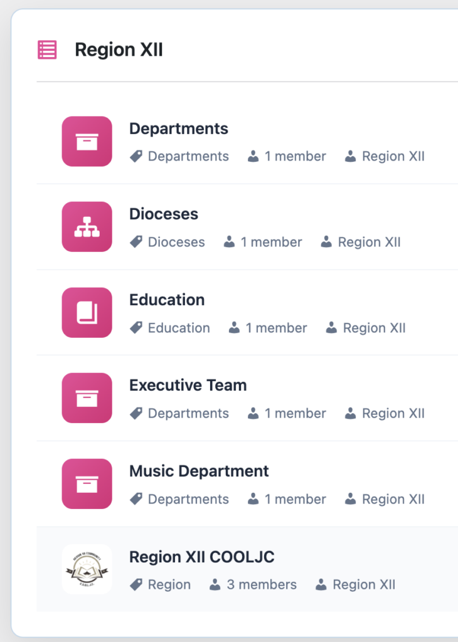
Task: Click the Education book icon
Action: (87, 312)
